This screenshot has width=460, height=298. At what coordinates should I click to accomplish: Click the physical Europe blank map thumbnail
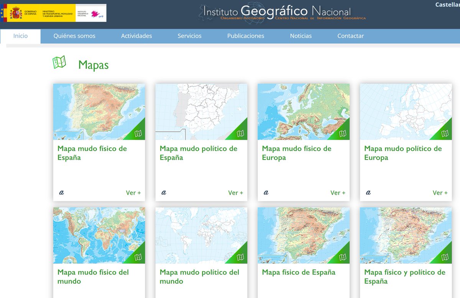click(x=304, y=112)
